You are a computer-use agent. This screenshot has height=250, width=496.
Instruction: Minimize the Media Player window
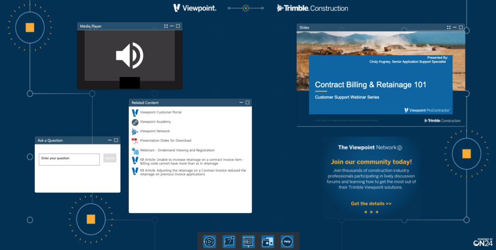point(172,26)
